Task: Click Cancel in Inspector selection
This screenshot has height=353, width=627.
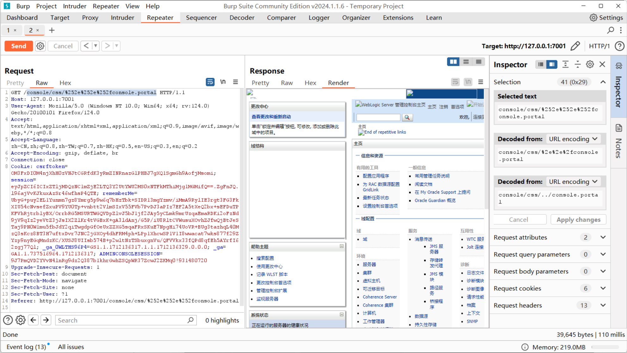Action: pos(518,220)
